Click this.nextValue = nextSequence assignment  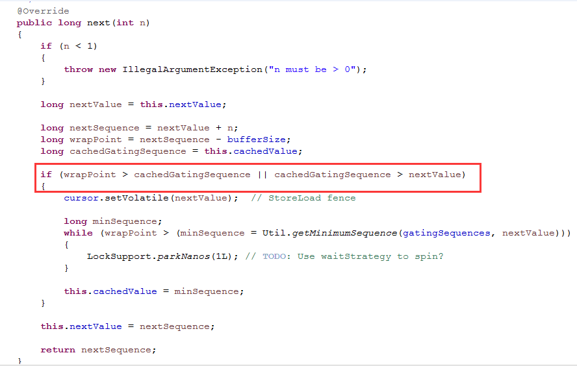[127, 326]
